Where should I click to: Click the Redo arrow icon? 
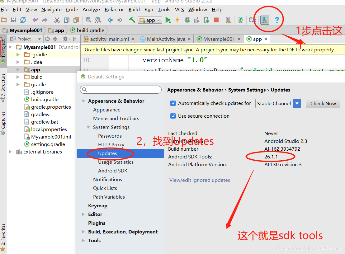(45, 20)
